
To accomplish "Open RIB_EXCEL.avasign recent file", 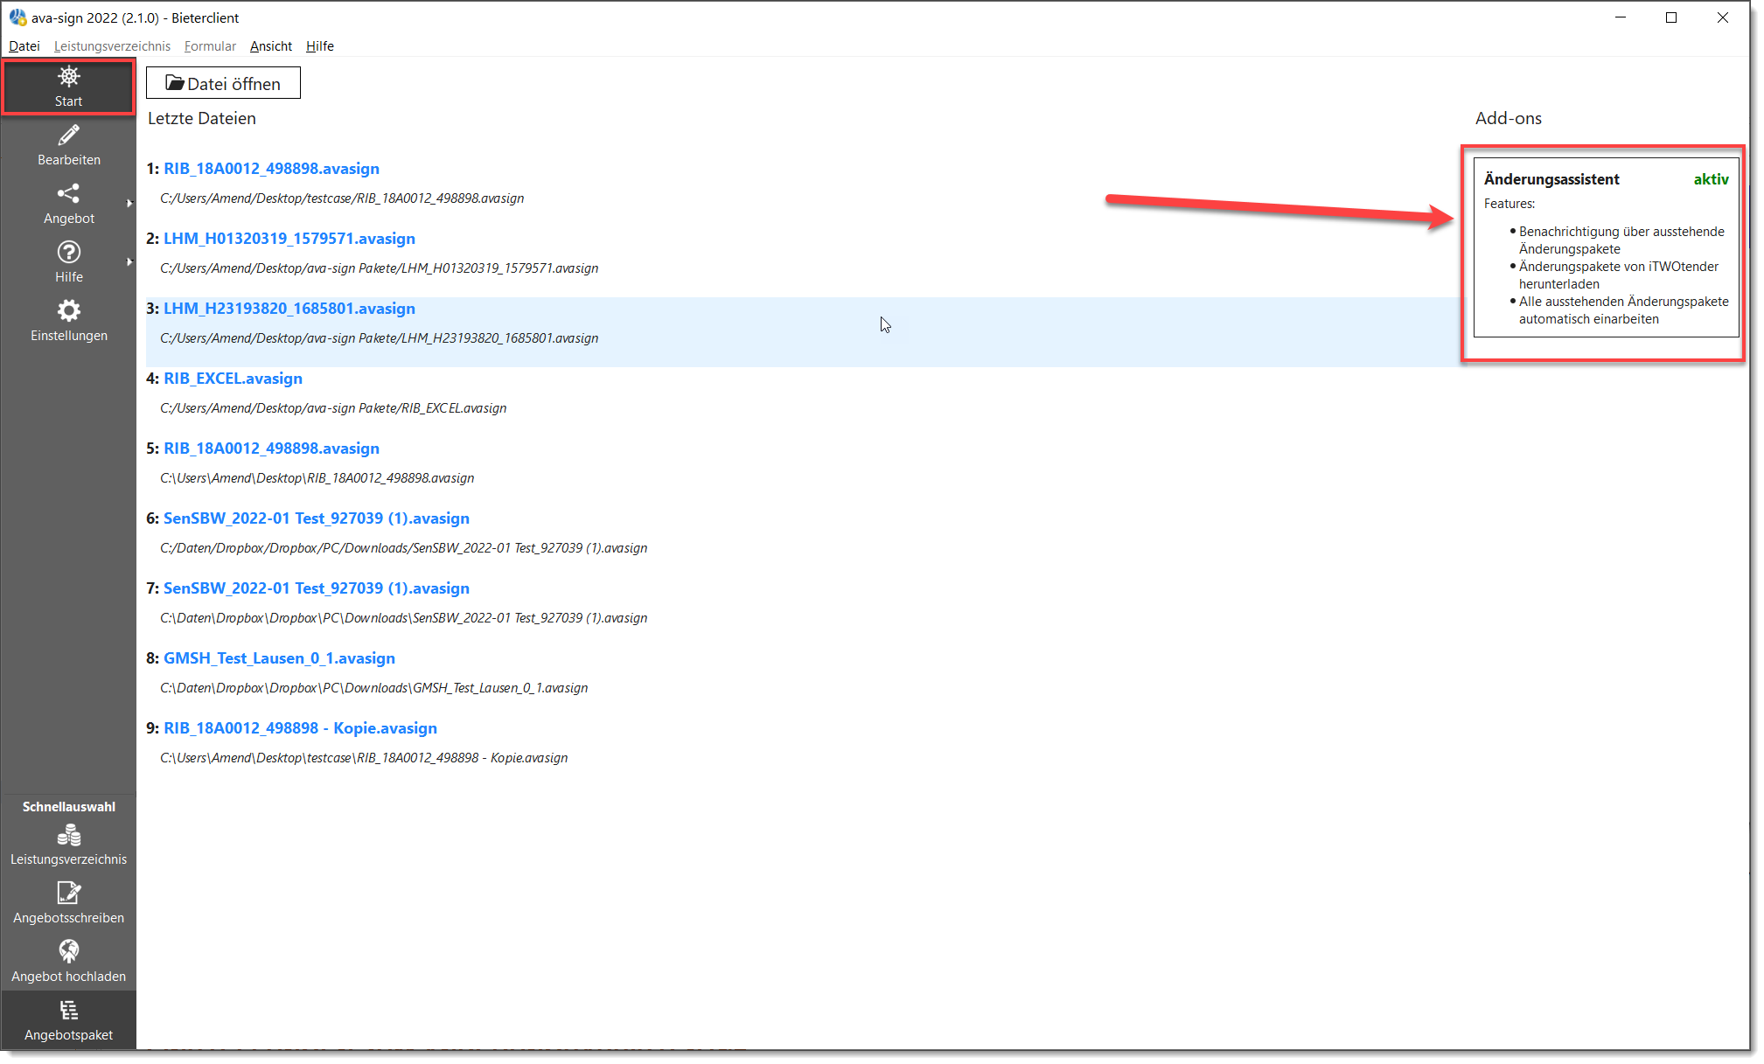I will (233, 379).
